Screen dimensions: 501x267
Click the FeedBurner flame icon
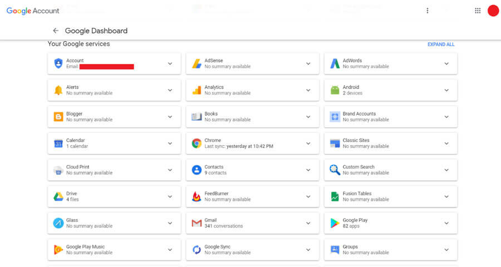pos(197,196)
